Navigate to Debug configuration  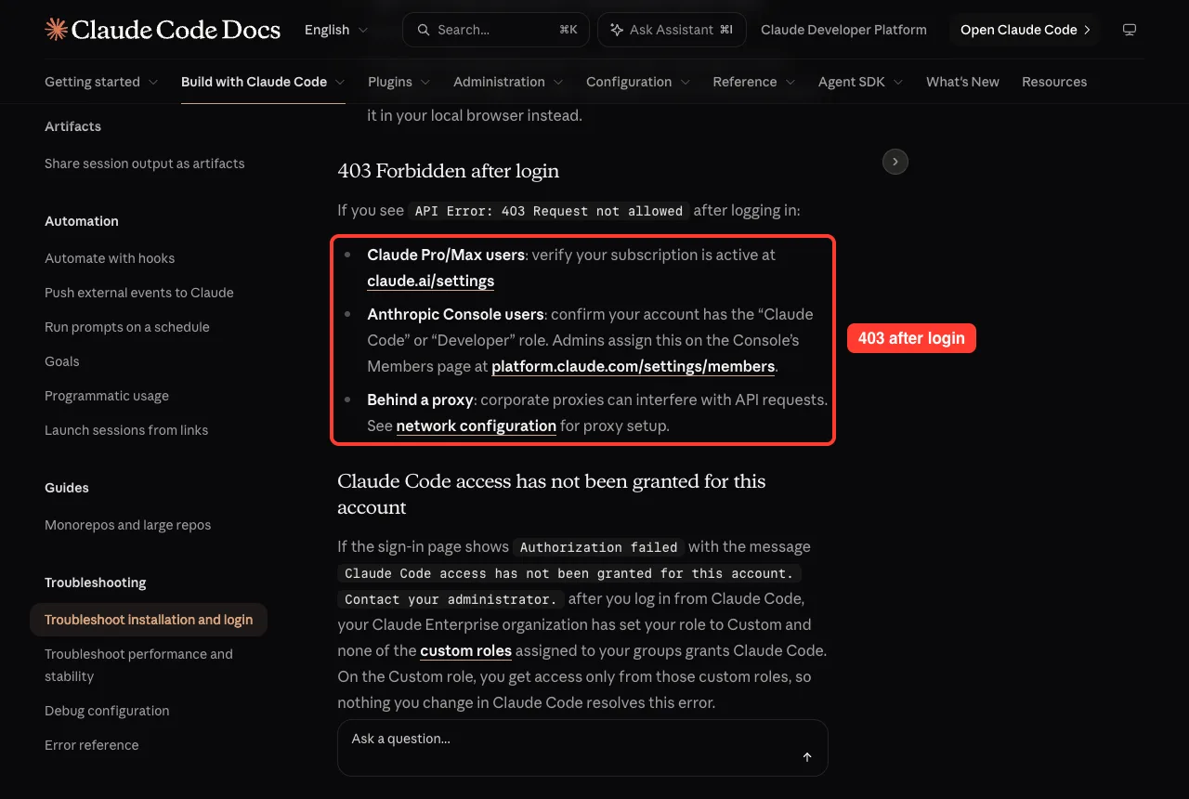coord(107,711)
